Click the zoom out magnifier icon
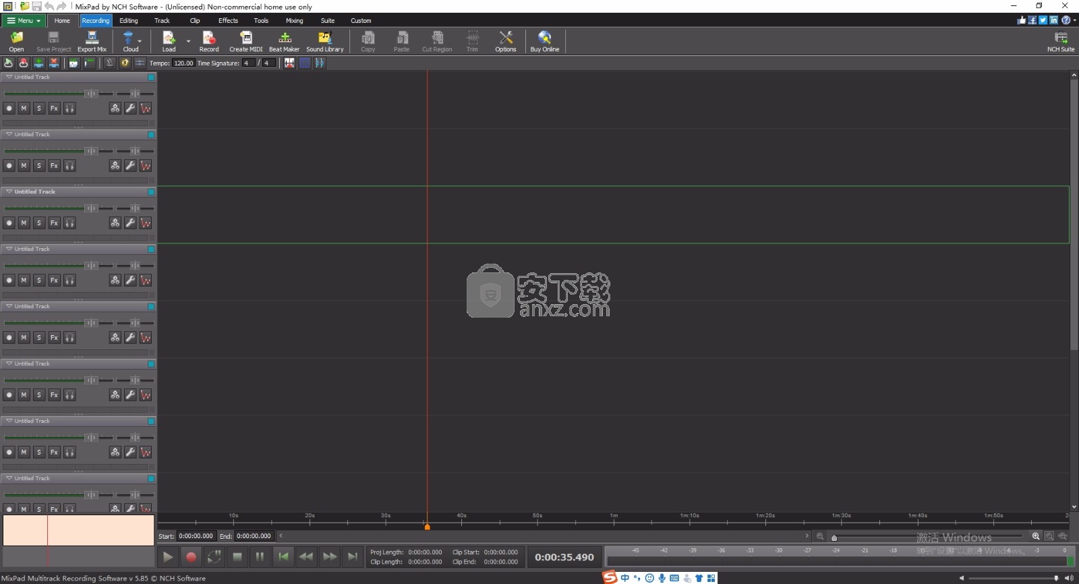The width and height of the screenshot is (1079, 584). [820, 536]
